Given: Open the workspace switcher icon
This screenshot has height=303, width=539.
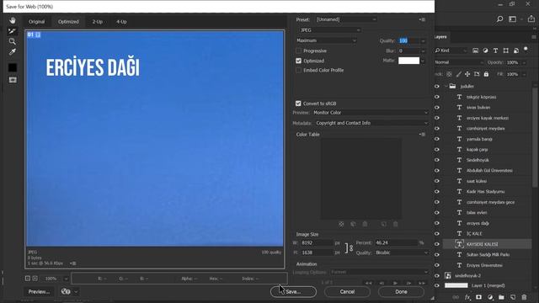Looking at the screenshot, I should point(513,19).
